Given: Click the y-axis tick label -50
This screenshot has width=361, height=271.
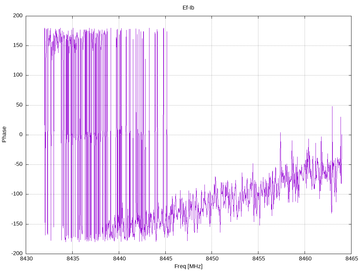Looking at the screenshot, I should click(18, 164).
